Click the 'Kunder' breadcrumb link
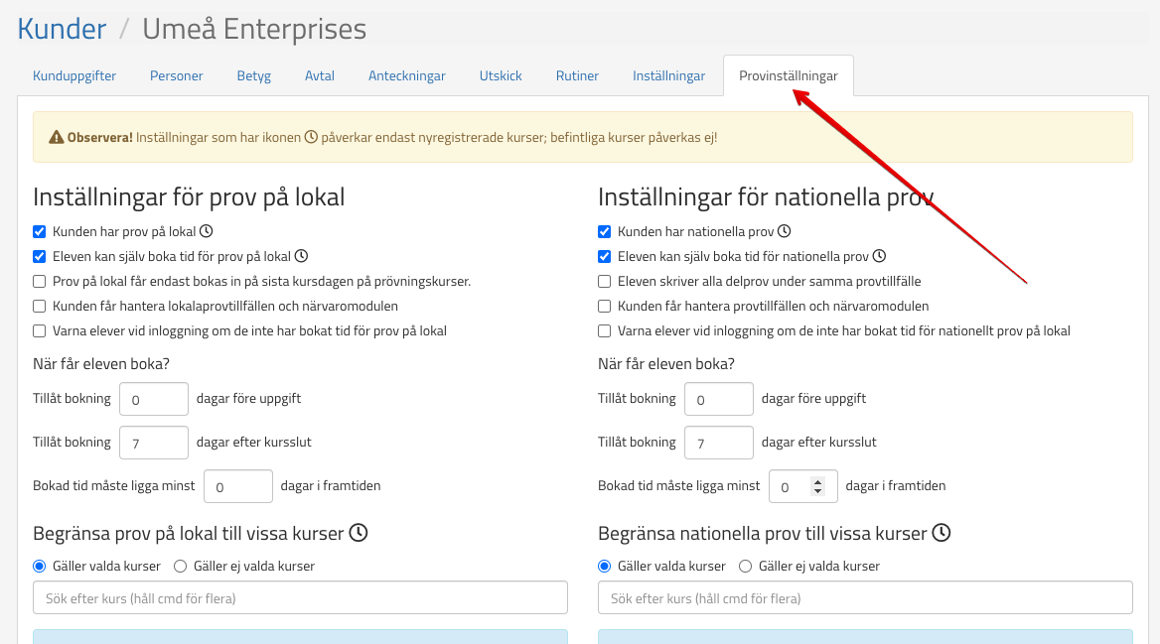Screen dimensions: 1160x644 (x=62, y=29)
